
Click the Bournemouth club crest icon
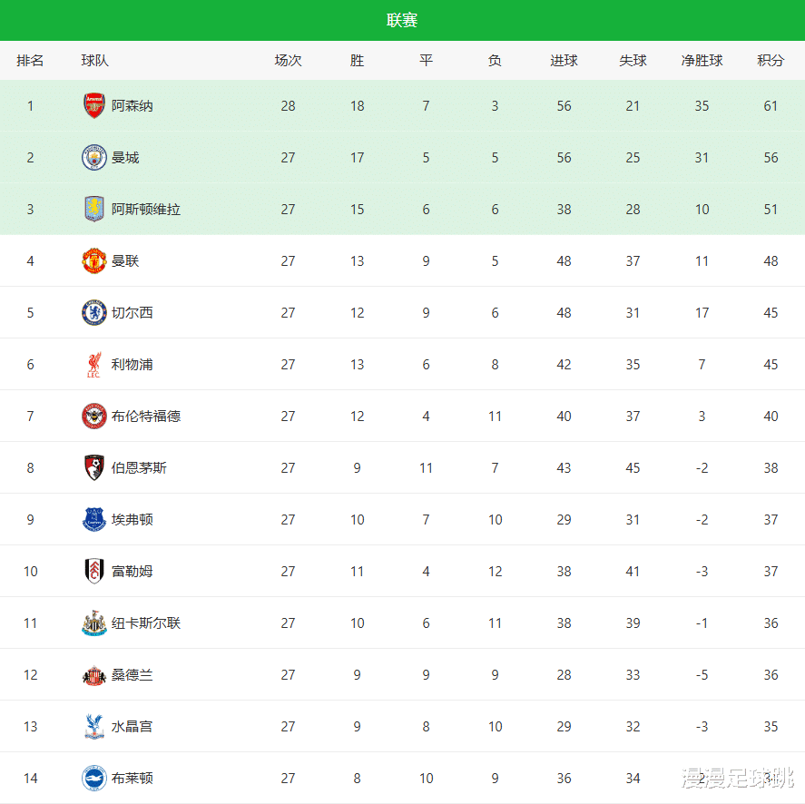(x=94, y=468)
